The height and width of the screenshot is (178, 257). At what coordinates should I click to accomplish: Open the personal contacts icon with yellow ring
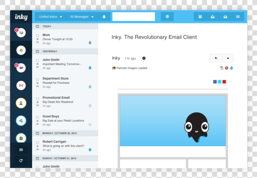pyautogui.click(x=21, y=103)
